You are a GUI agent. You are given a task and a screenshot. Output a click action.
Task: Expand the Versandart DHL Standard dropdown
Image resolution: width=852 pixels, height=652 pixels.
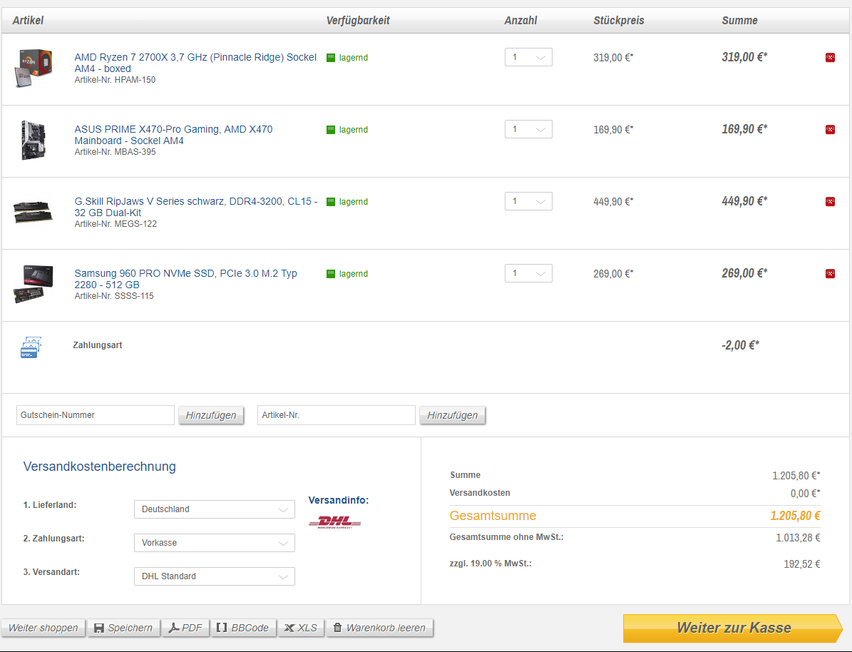point(214,576)
